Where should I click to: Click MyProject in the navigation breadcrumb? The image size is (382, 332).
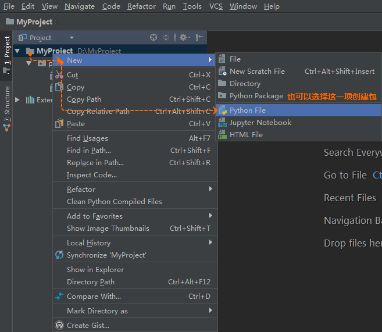point(34,22)
